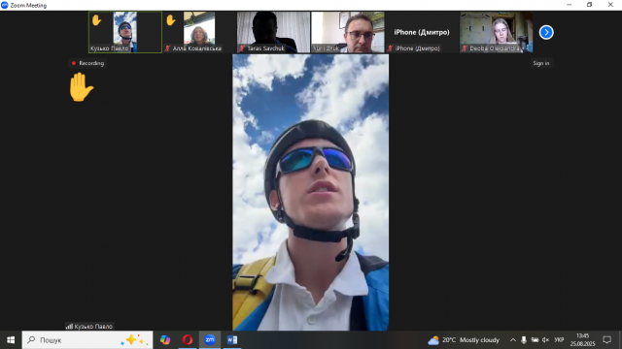This screenshot has height=349, width=622.
Task: Select Deoba Oleksandra participant thumbnail
Action: pos(496,32)
